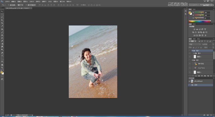Select the Move tool in the toolbox

click(x=2, y=12)
